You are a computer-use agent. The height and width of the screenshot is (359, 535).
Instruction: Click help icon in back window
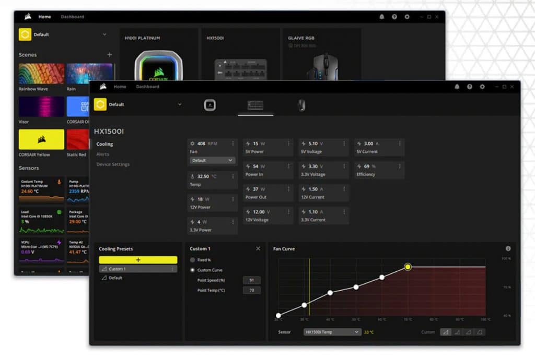(394, 17)
